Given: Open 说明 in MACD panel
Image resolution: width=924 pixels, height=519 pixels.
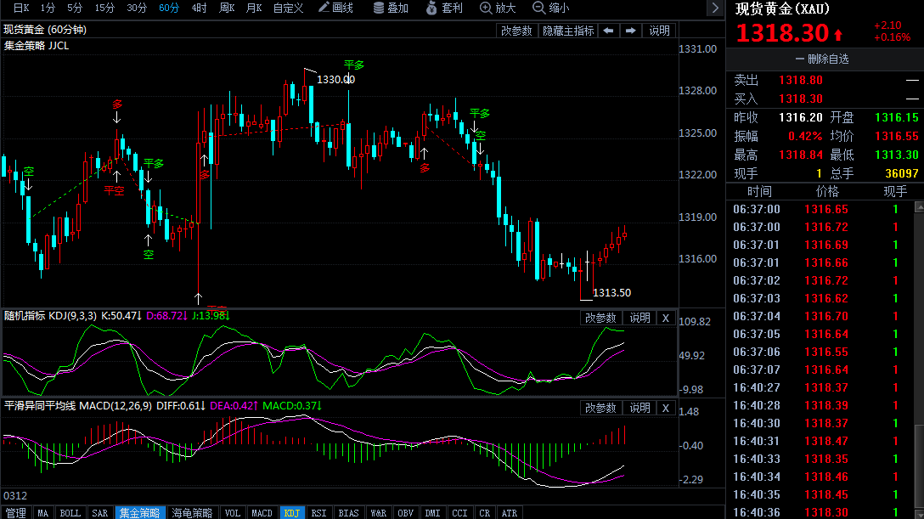Looking at the screenshot, I should (639, 409).
